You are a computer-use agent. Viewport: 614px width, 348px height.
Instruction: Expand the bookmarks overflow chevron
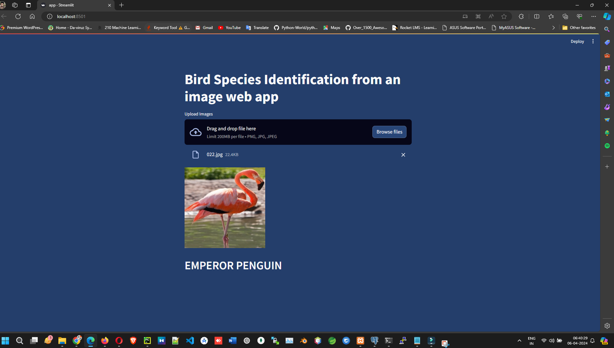point(553,28)
